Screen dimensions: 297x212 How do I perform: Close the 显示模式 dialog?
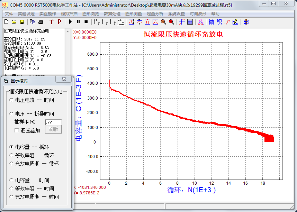tap(64, 80)
